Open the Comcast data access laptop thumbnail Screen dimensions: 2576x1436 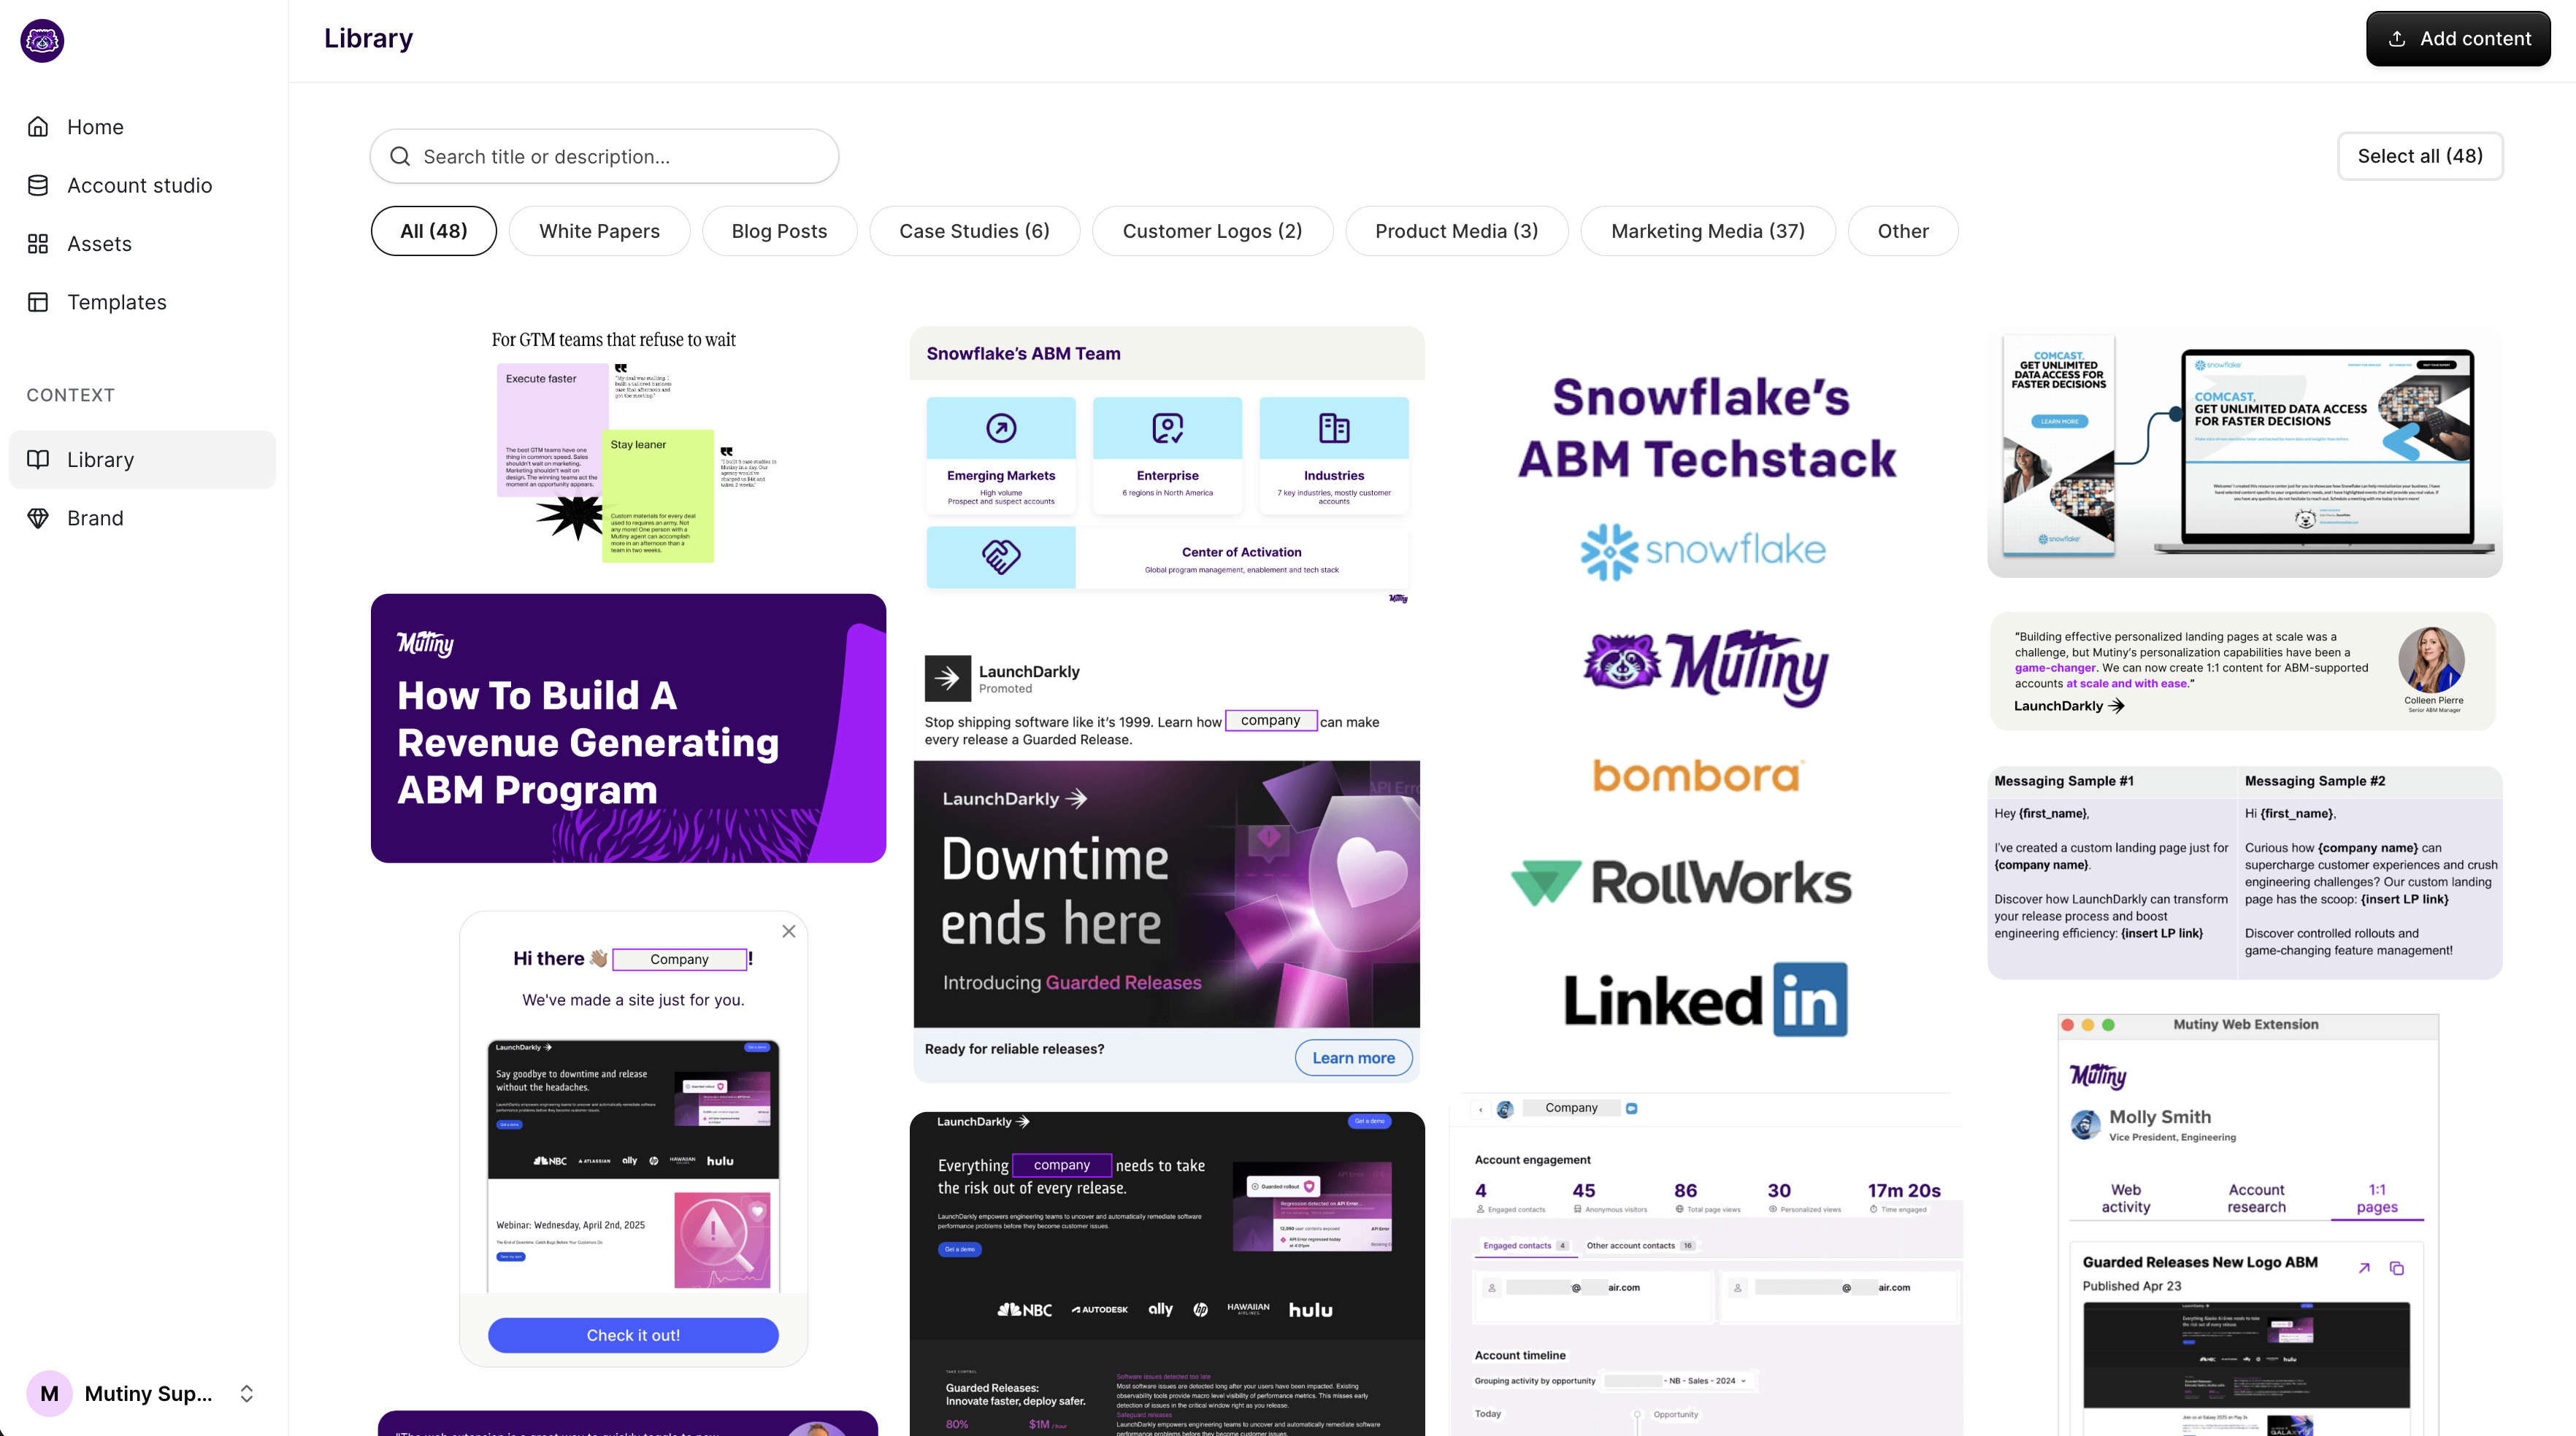click(2244, 452)
